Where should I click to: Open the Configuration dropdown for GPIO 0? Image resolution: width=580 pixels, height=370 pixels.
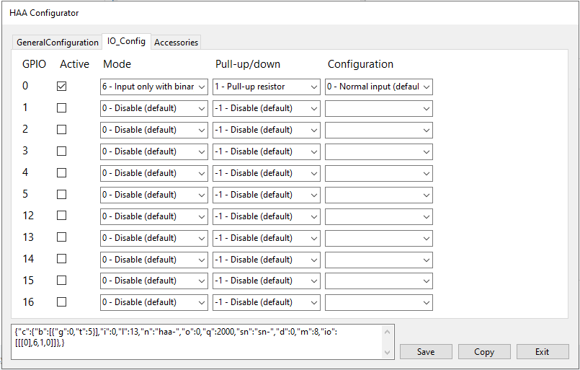coord(379,87)
